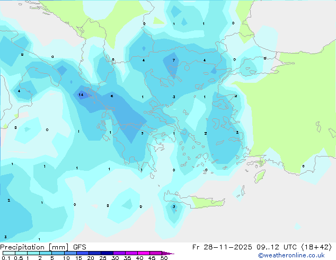The image size is (336, 260).
Task: Click the '7' precipitation value on map
Action: coord(174,60)
